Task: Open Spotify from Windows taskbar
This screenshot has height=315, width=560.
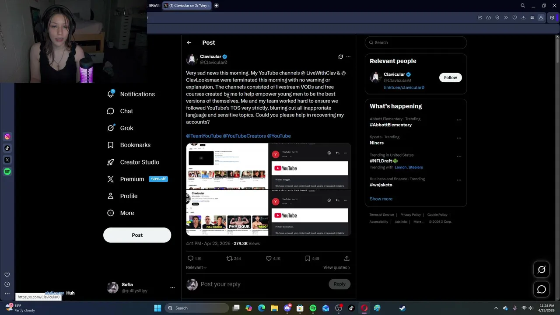Action: point(313,308)
